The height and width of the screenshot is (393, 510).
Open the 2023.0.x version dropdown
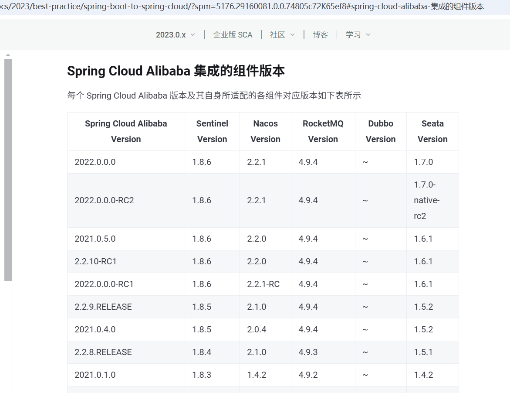point(175,35)
